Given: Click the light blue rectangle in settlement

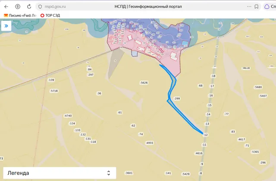Looking at the screenshot, I should click(x=185, y=43).
